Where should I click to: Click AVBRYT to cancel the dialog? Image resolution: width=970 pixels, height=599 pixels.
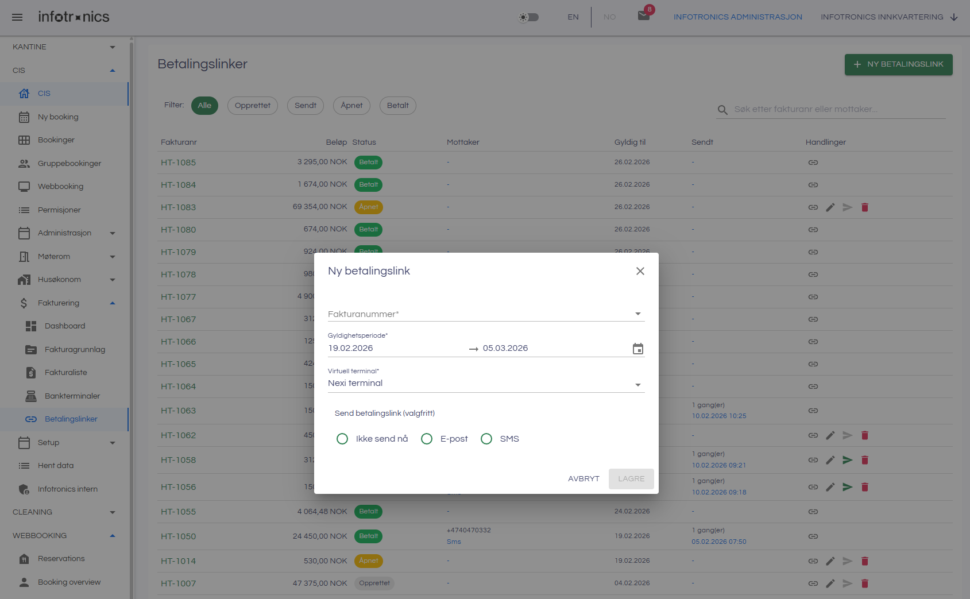(x=583, y=479)
